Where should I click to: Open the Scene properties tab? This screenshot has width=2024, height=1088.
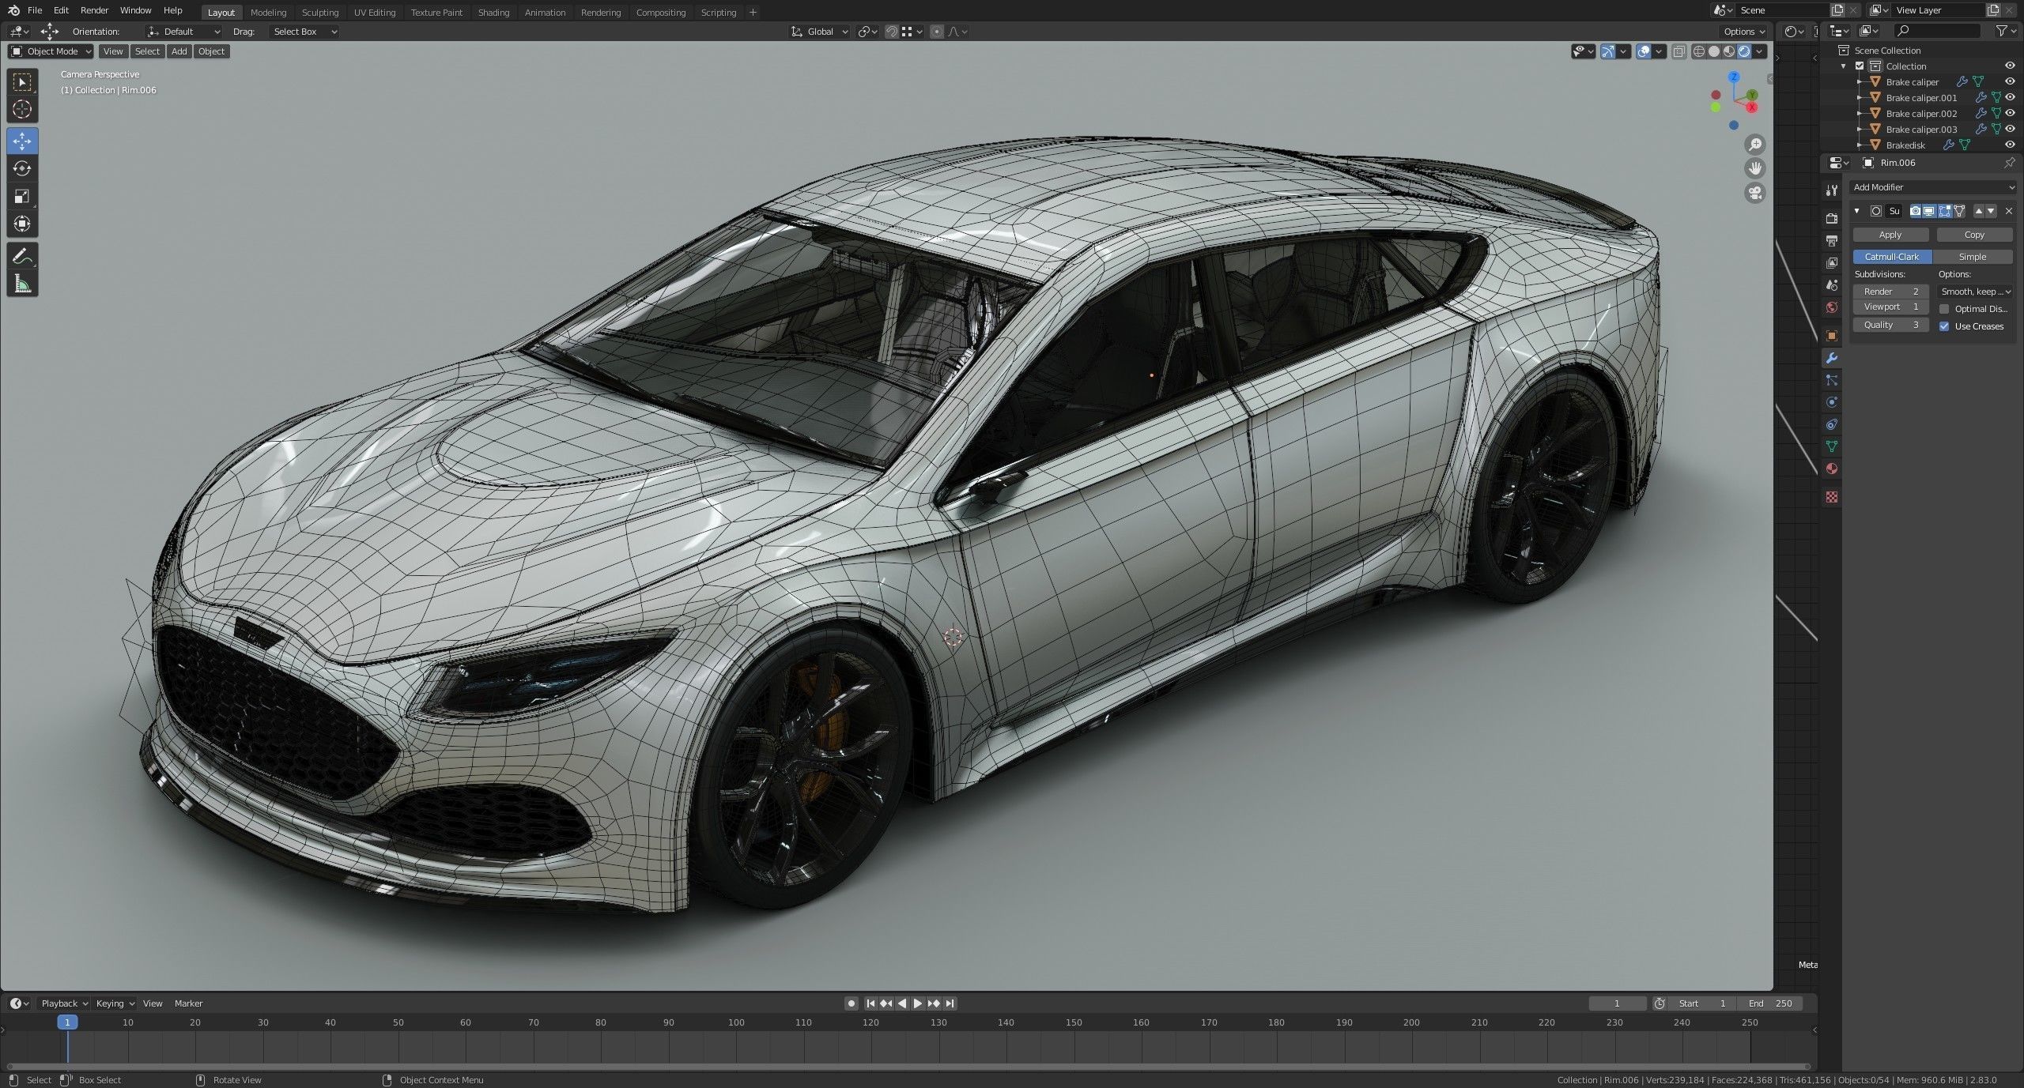[x=1832, y=284]
